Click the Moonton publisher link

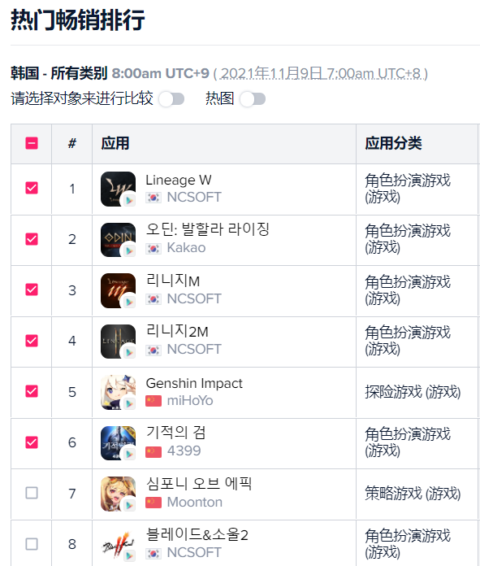(195, 502)
